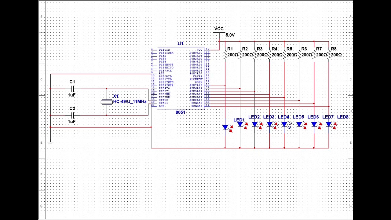Click the LED1 label text
This screenshot has height=220, width=391.
239,120
